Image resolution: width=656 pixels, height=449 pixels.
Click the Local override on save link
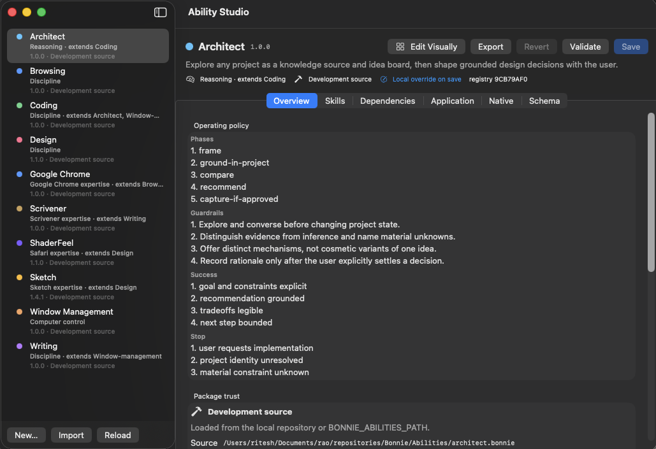(x=426, y=79)
